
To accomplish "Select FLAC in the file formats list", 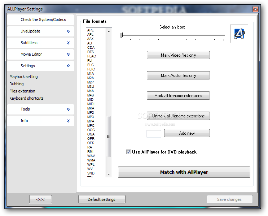I will click(x=92, y=56).
